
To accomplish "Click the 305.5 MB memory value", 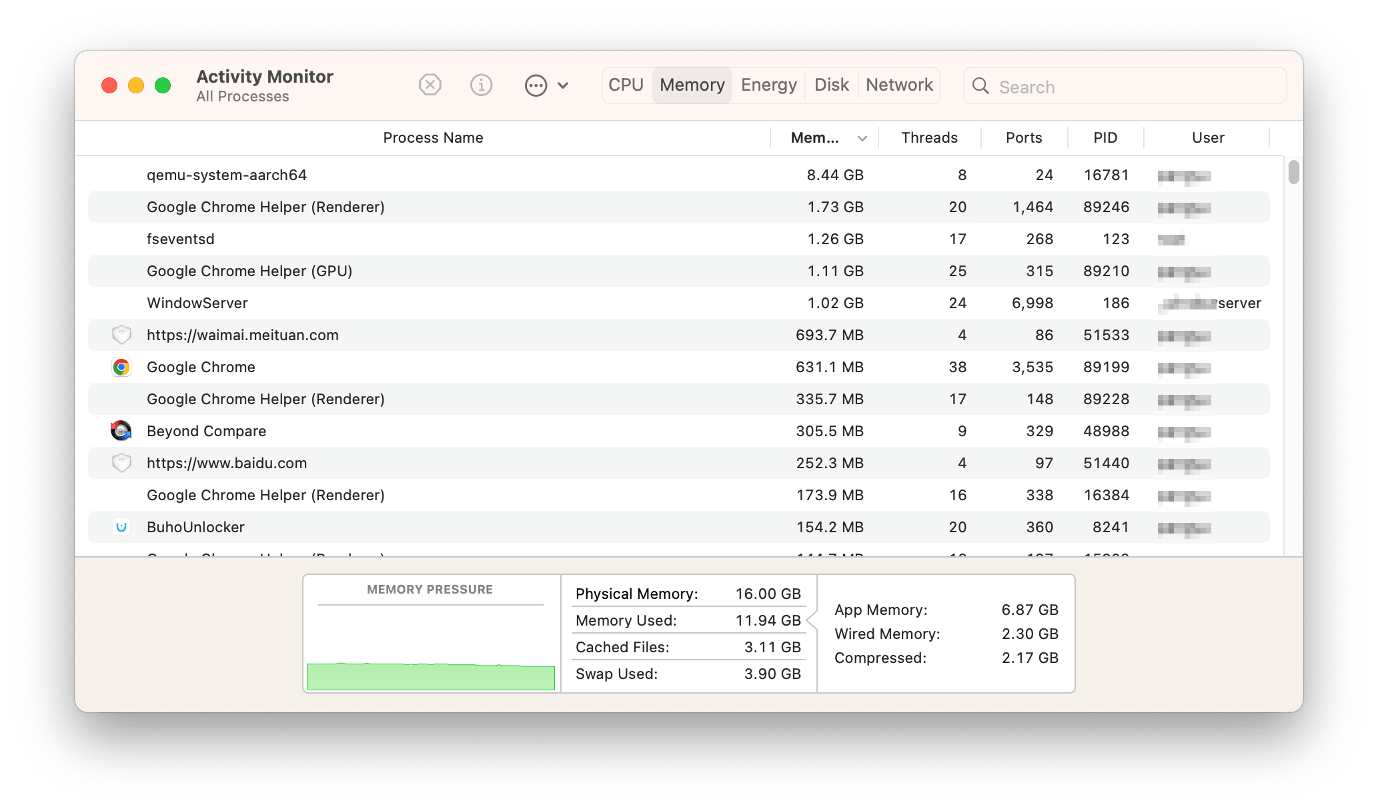I will [829, 431].
